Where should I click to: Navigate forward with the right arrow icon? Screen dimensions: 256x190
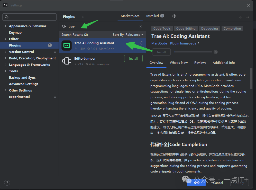(x=248, y=17)
